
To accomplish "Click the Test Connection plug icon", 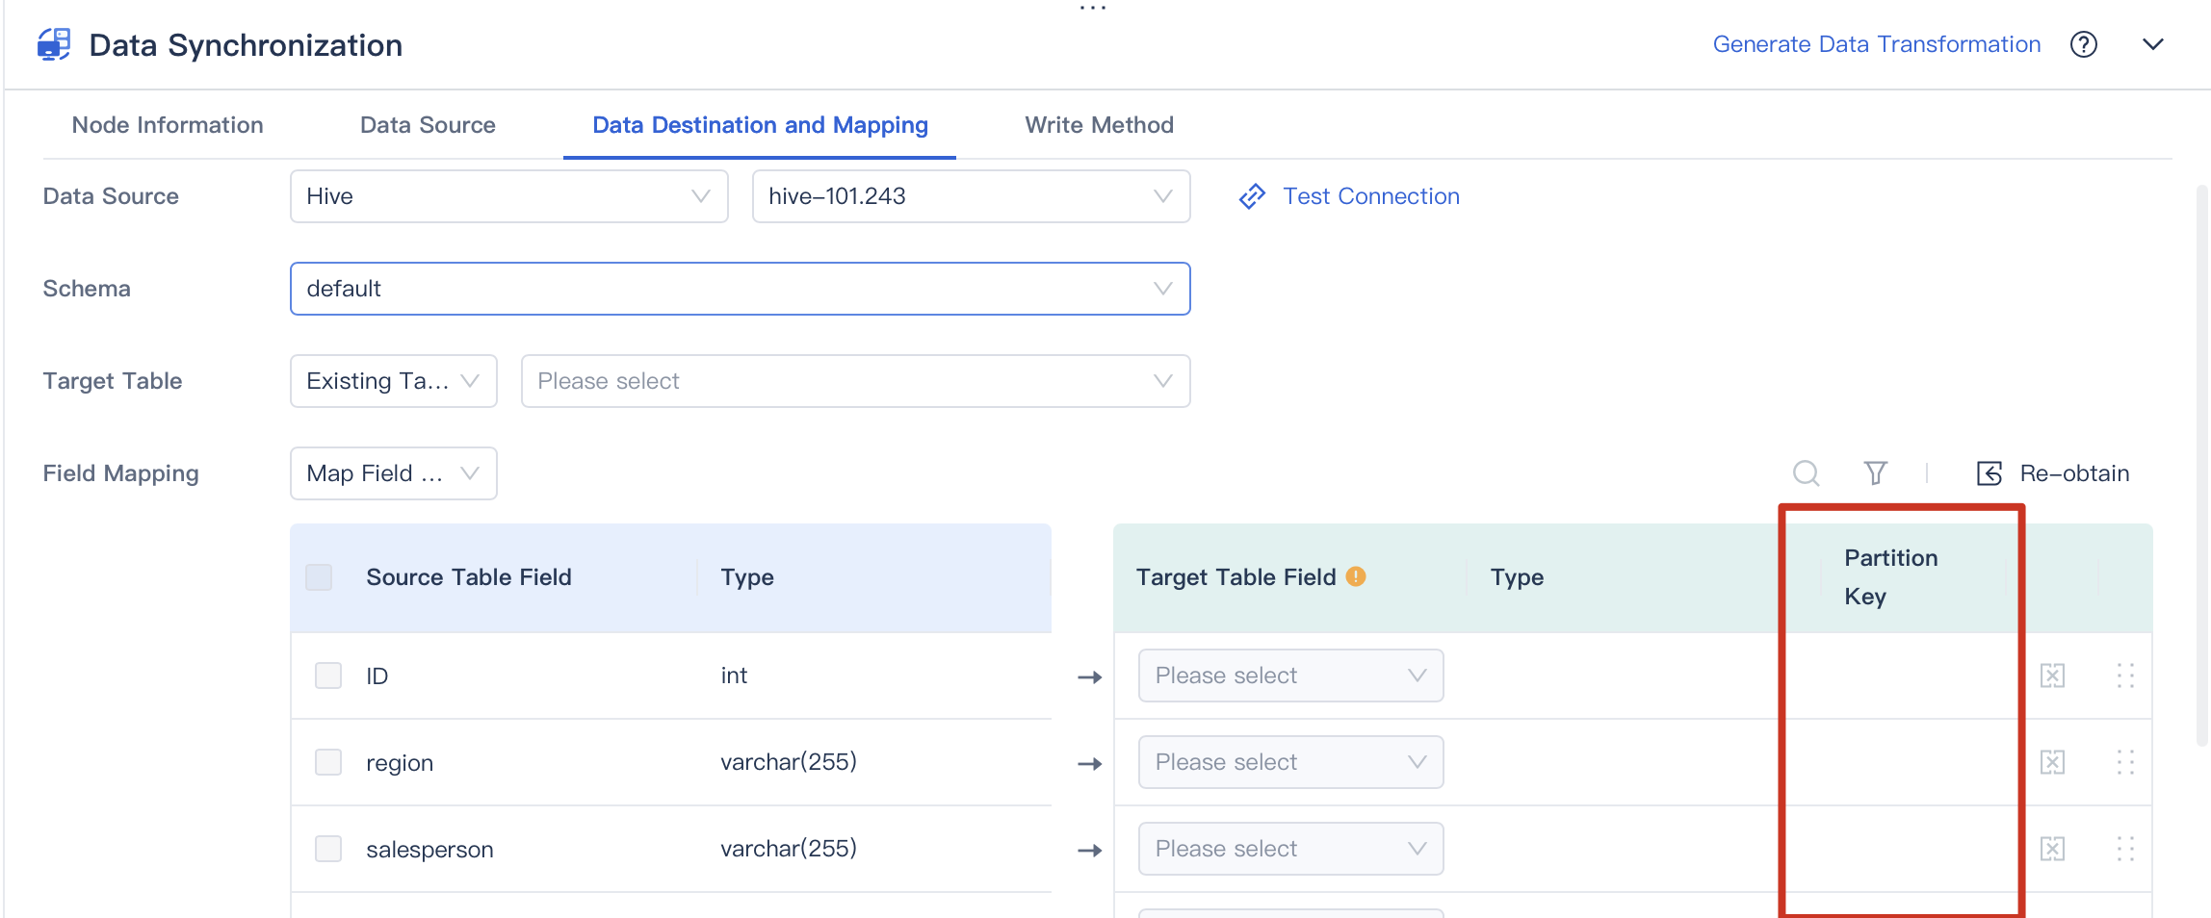I will point(1252,196).
